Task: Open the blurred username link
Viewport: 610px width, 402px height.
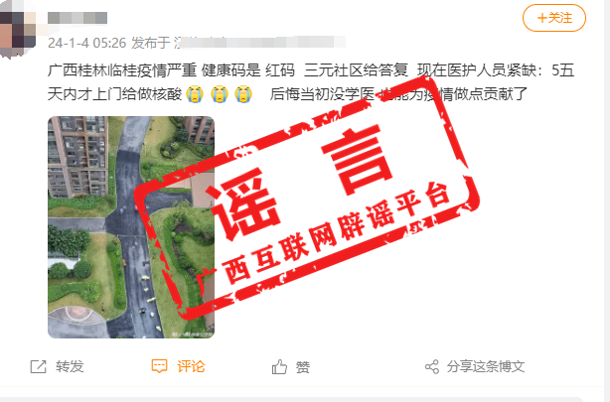Action: [x=77, y=18]
